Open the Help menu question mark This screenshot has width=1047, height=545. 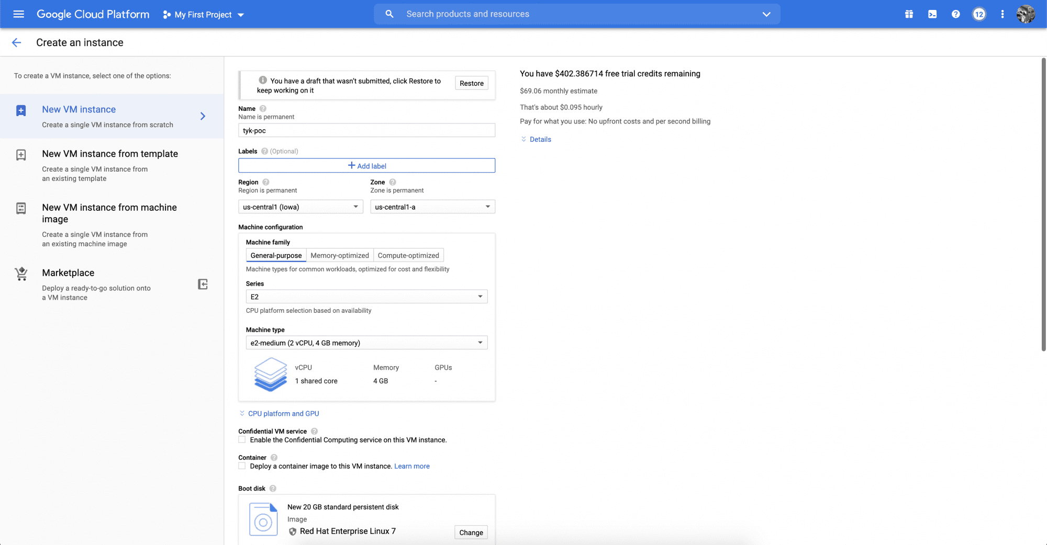click(x=955, y=14)
